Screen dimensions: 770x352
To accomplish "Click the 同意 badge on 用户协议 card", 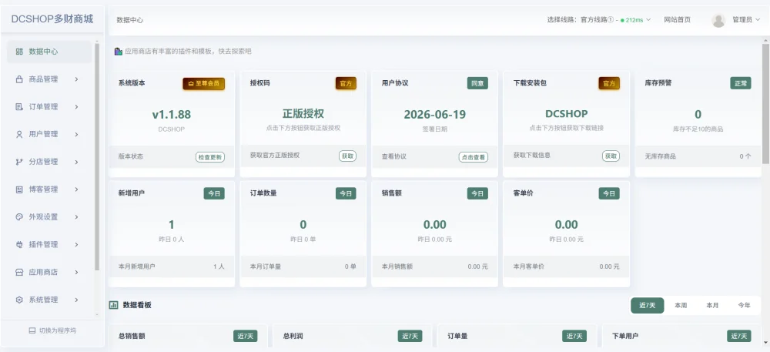I will coord(477,83).
